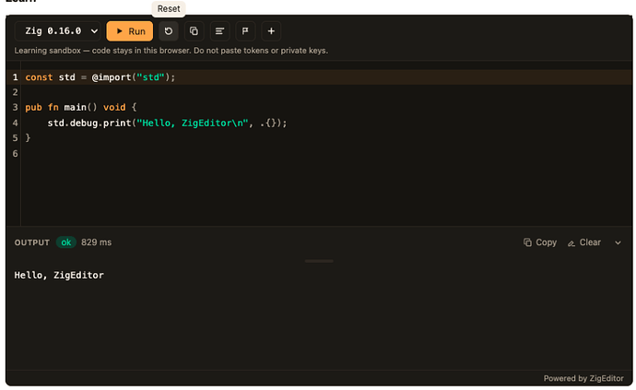Viewport: 636px width, 390px height.
Task: Copy the output text
Action: click(540, 242)
